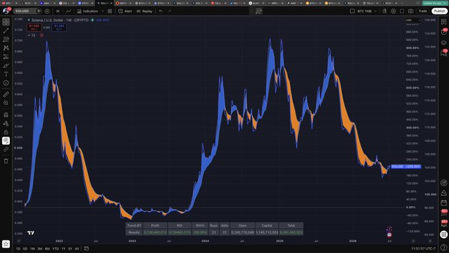Click the TradingView account avatar menu

click(6, 11)
